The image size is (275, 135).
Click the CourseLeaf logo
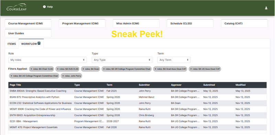tap(16, 7)
